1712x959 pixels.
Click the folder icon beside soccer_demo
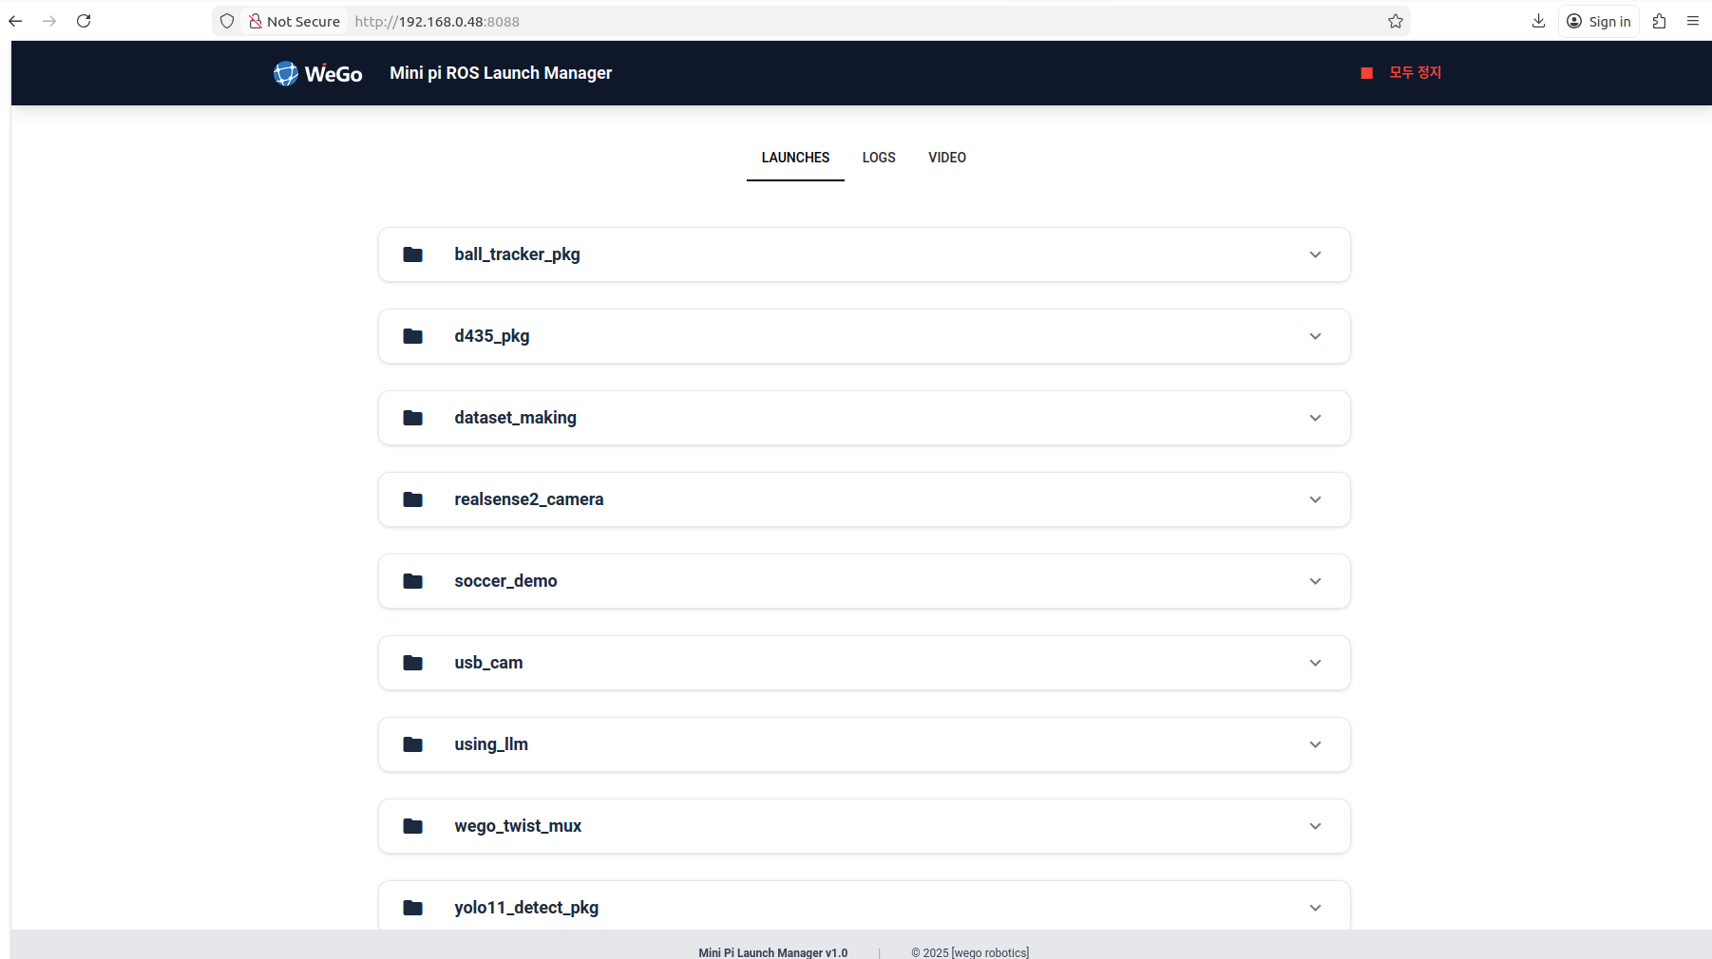(412, 581)
